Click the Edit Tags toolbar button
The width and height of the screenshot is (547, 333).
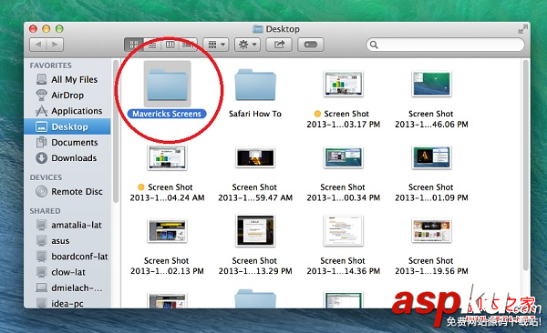point(311,45)
